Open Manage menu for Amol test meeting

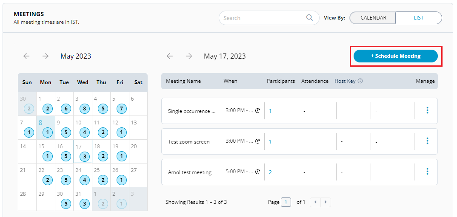pos(427,172)
